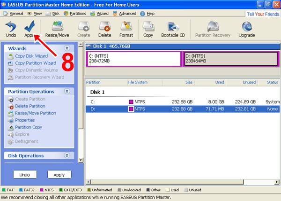
Task: Click the 71.71 MB used value
Action: pos(214,109)
